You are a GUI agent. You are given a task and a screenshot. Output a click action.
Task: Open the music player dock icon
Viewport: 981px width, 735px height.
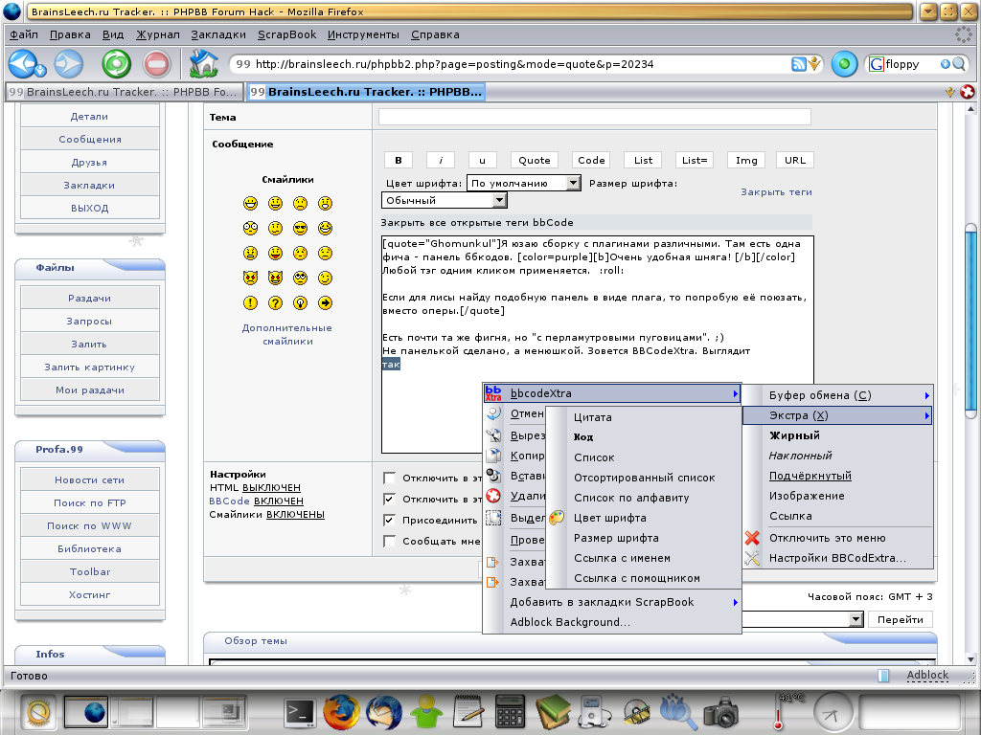(592, 712)
